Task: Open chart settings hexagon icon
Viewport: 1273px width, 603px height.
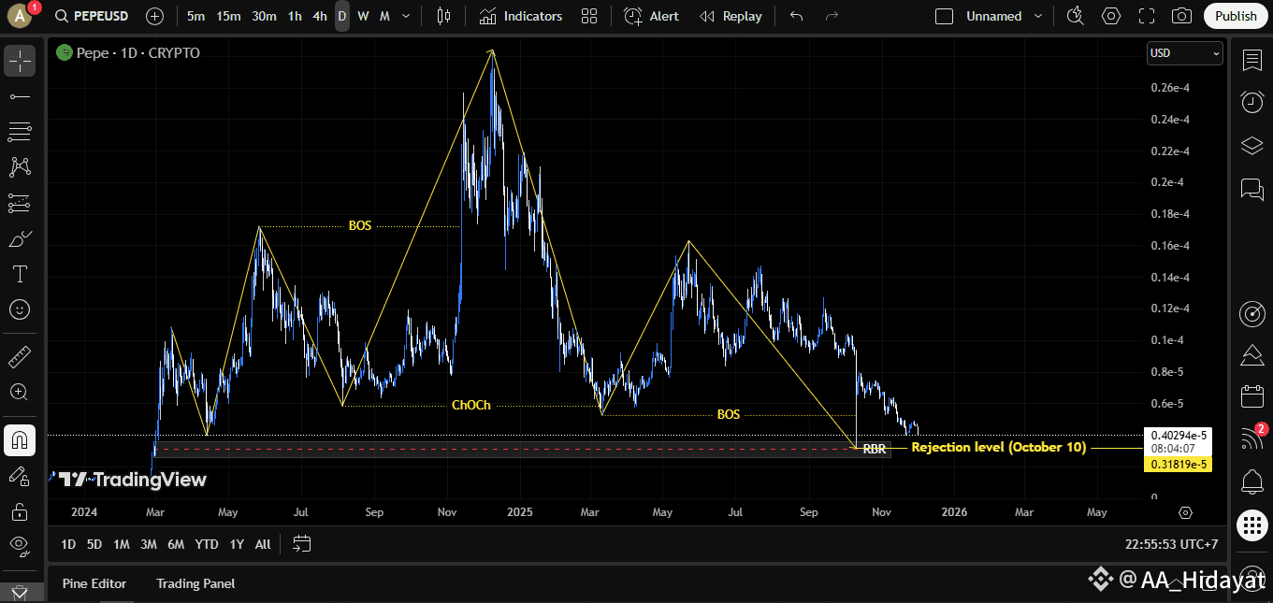Action: coord(1111,16)
